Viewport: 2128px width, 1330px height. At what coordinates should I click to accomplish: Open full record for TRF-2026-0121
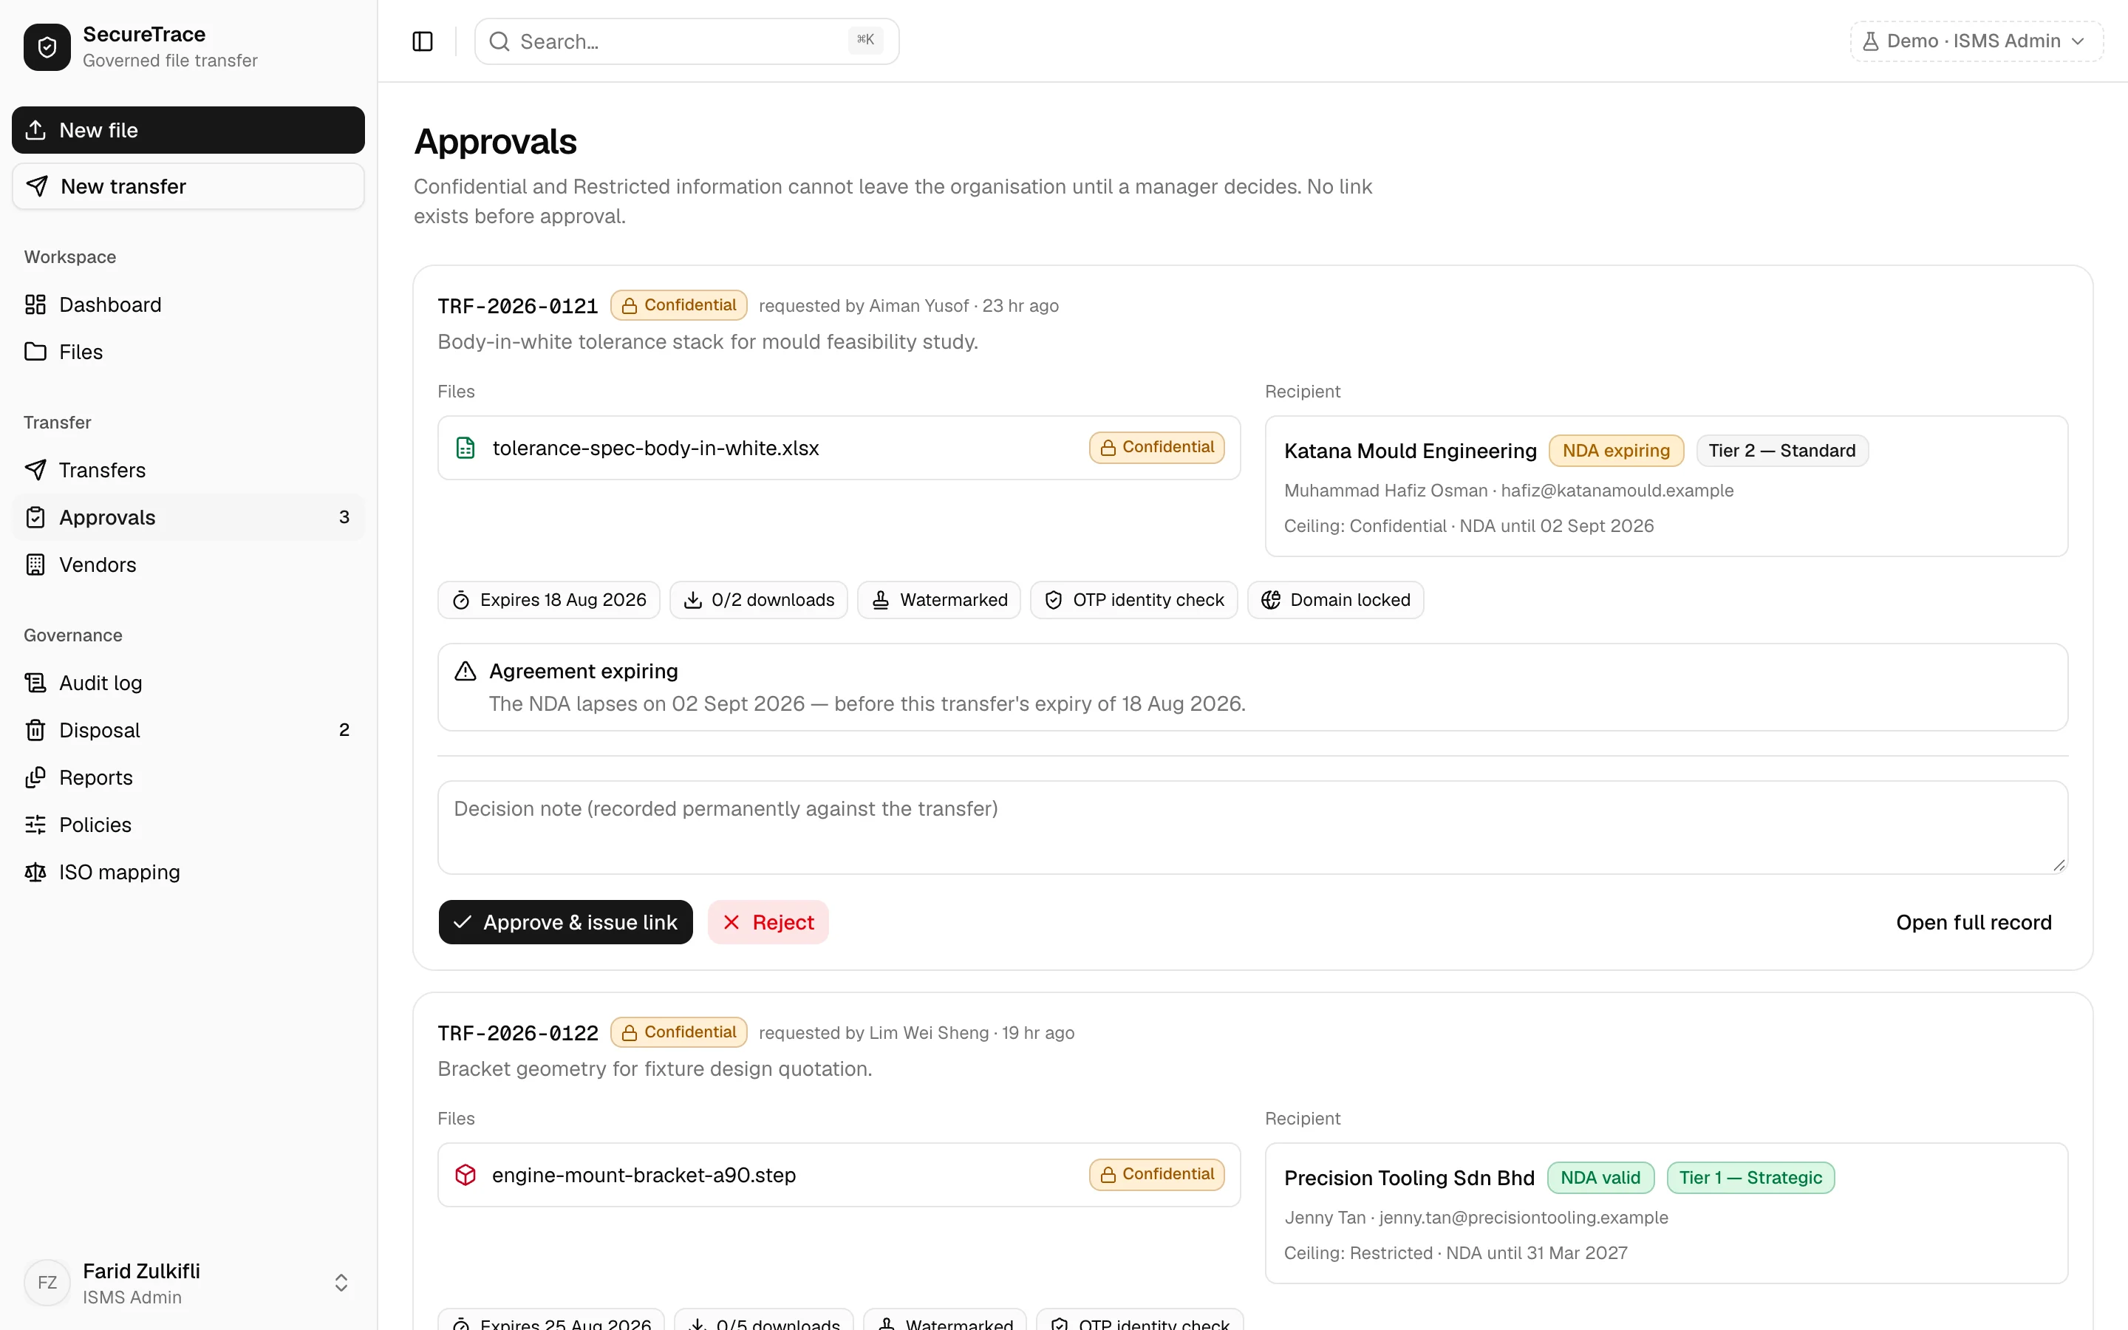click(x=1974, y=922)
